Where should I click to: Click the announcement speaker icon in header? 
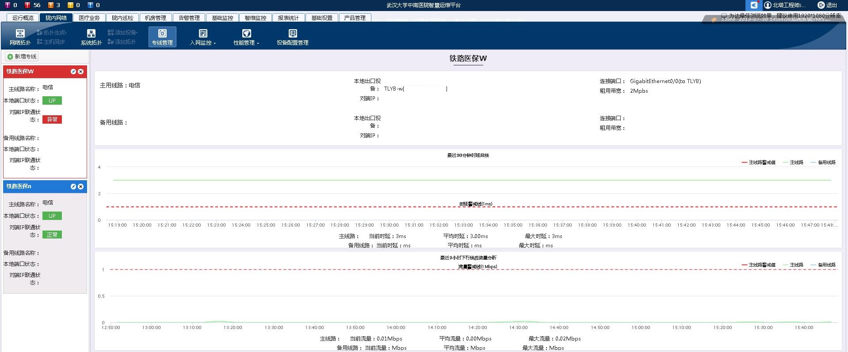(754, 5)
